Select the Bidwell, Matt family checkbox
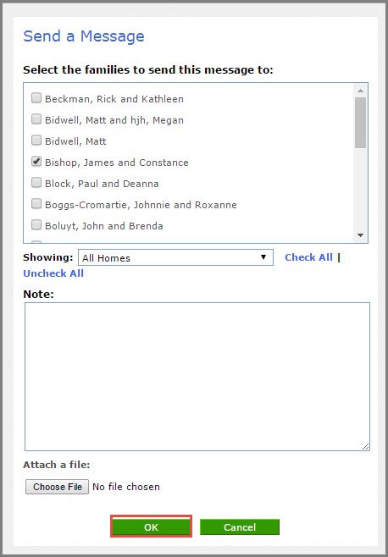Screen dimensions: 388x557 tap(36, 141)
